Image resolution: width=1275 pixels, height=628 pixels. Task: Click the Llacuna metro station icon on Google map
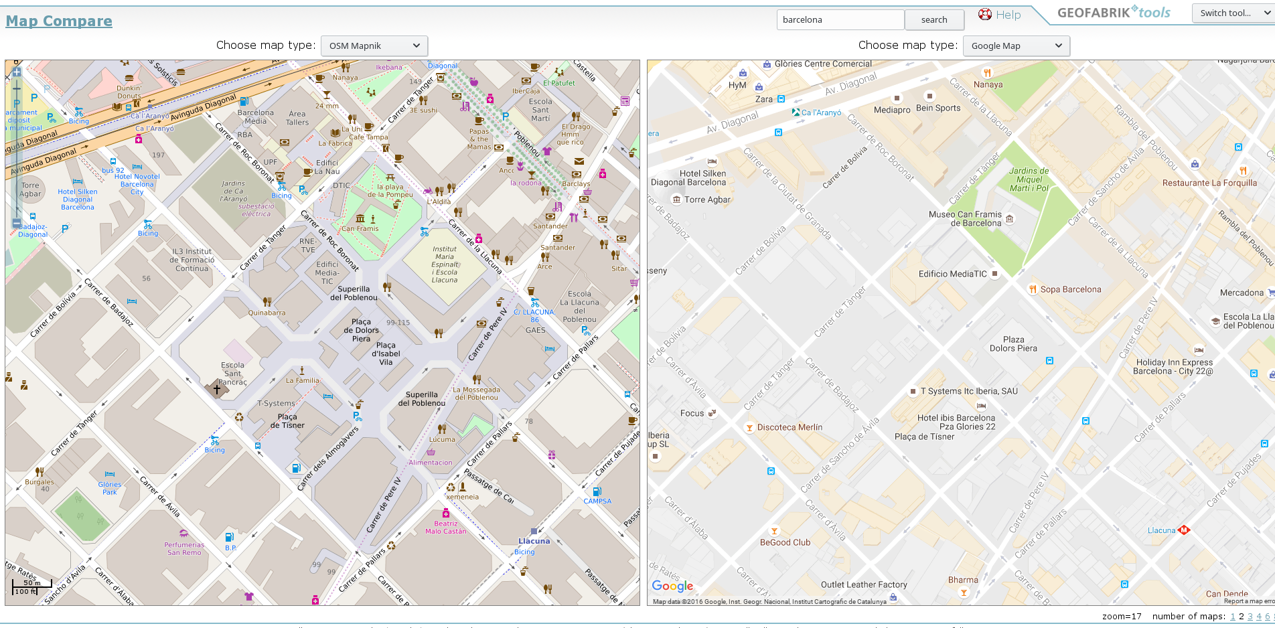click(x=1184, y=530)
